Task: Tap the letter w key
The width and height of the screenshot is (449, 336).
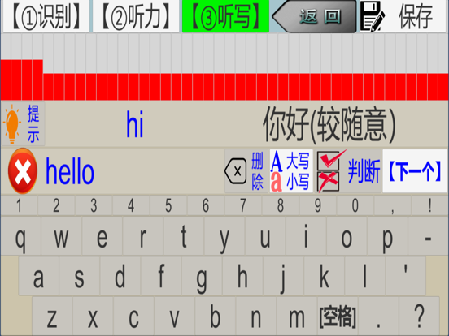Action: (x=61, y=235)
